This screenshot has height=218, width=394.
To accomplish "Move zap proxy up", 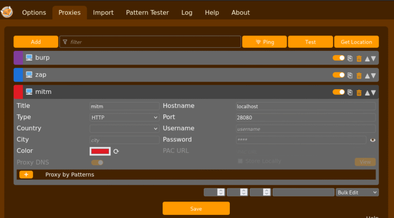I will point(367,75).
